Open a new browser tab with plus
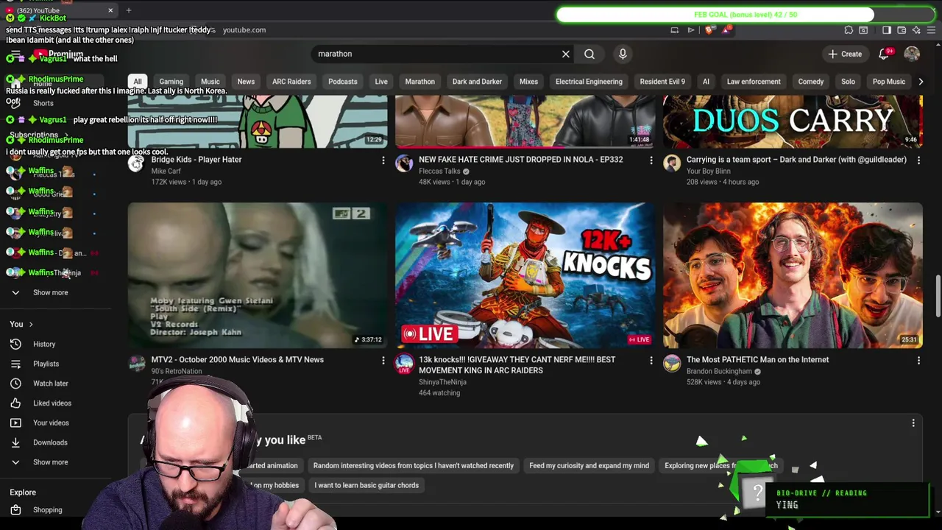 tap(128, 10)
